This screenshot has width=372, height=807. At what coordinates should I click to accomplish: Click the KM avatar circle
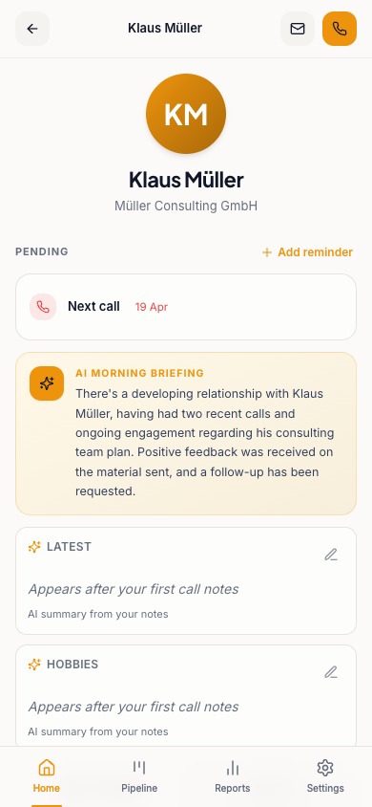click(186, 114)
